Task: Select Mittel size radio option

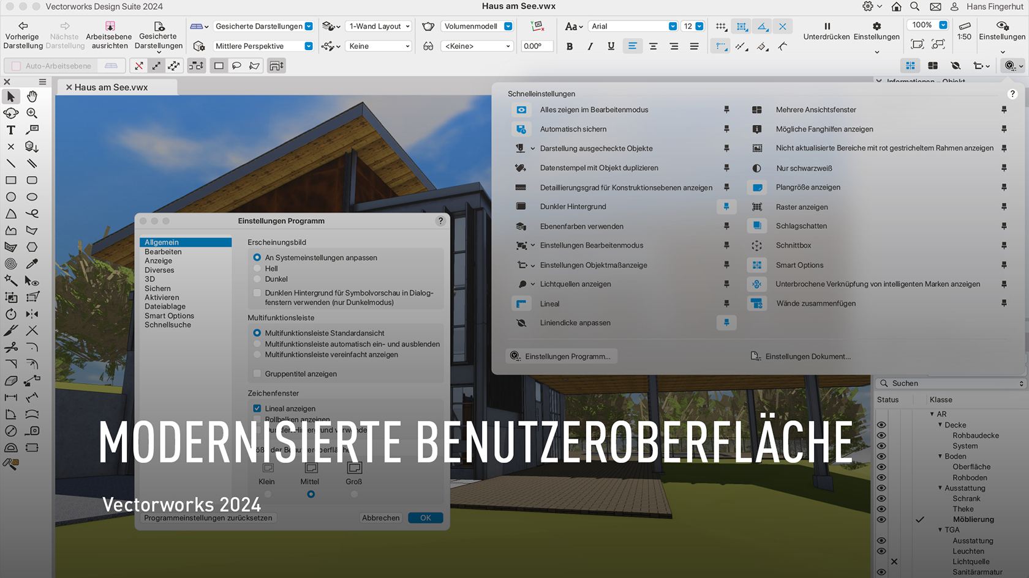Action: pos(311,494)
